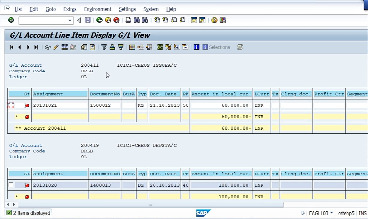Click document number 1400013
This screenshot has width=368, height=219.
(x=100, y=185)
